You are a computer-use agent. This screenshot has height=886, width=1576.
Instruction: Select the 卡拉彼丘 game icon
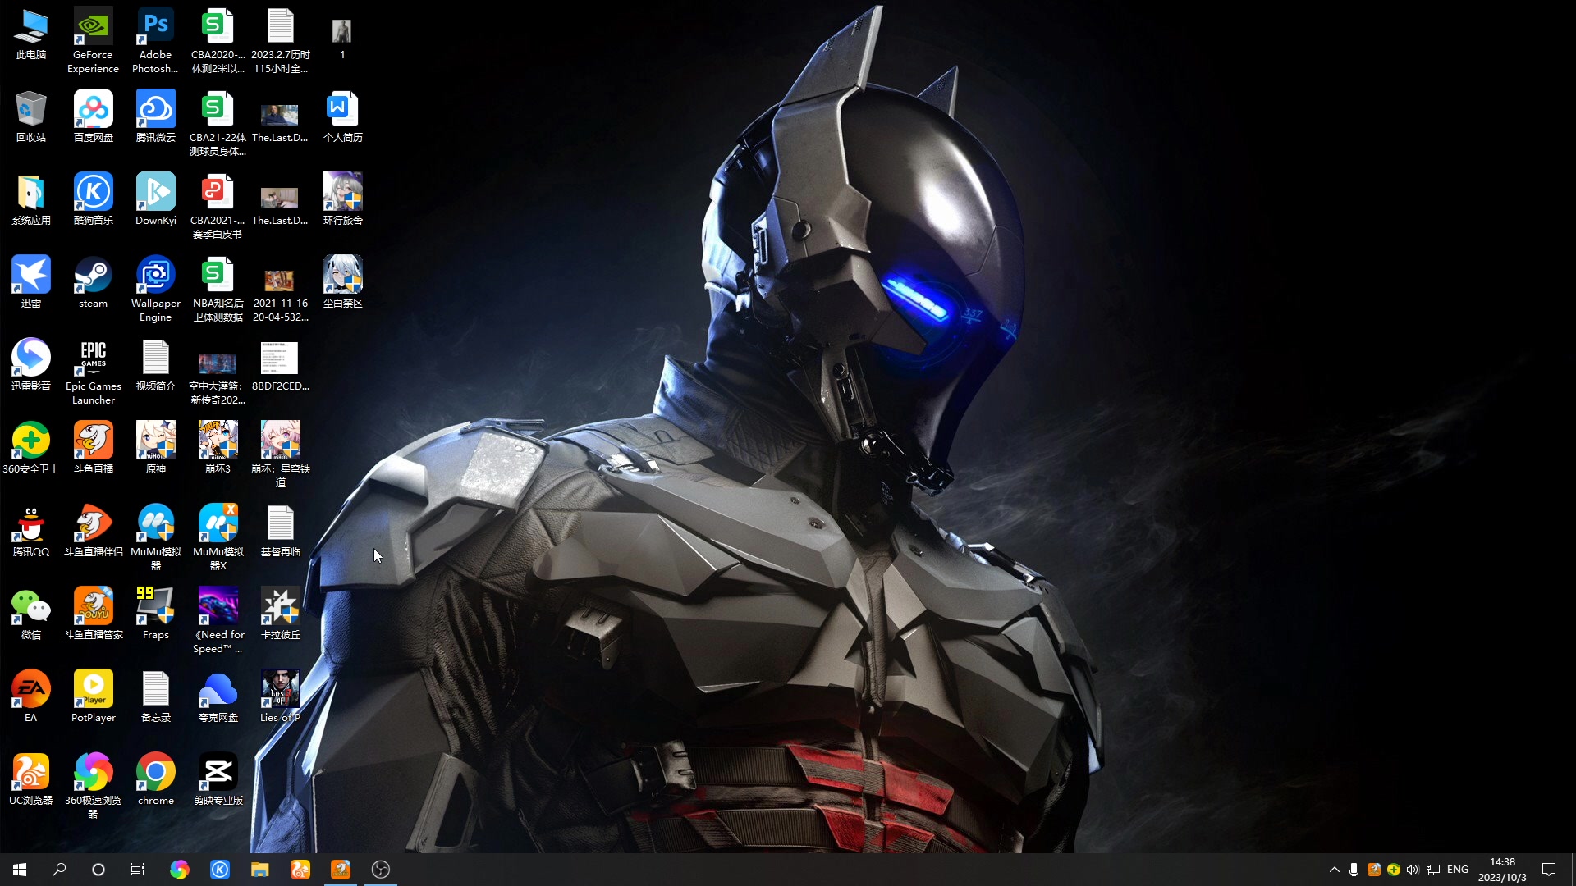[281, 614]
